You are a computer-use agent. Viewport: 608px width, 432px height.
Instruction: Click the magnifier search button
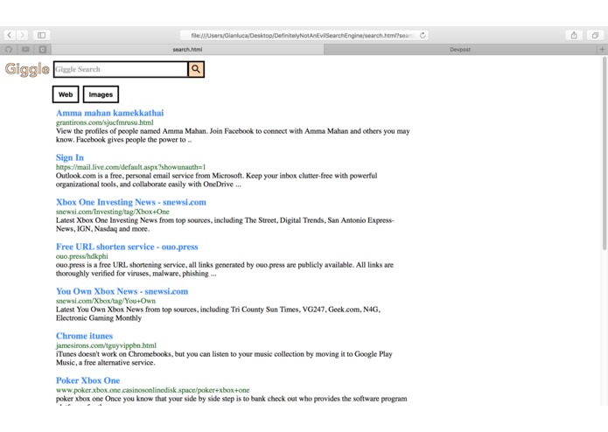(196, 69)
